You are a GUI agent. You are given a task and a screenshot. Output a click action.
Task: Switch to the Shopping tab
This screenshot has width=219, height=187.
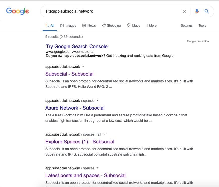point(111,26)
